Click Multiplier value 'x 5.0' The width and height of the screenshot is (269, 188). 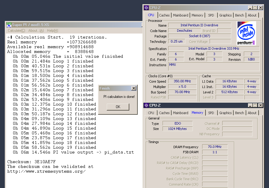(182, 87)
